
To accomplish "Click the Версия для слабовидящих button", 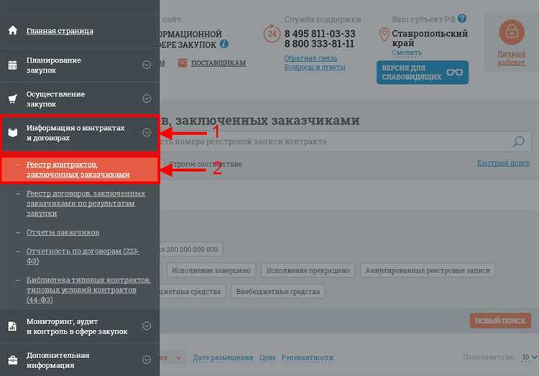I will pos(422,73).
